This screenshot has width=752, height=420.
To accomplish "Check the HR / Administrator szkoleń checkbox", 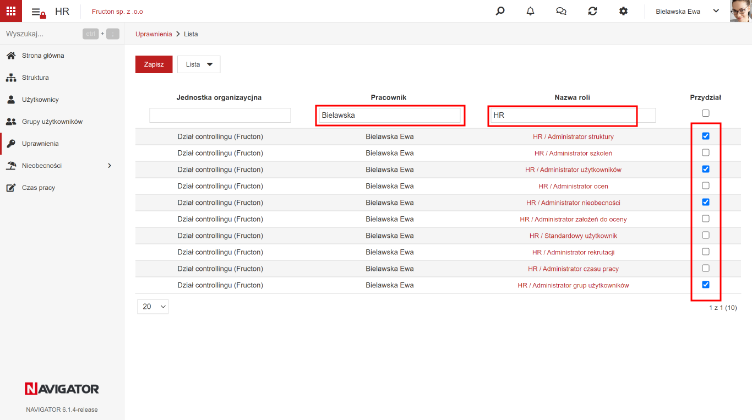I will click(x=706, y=152).
